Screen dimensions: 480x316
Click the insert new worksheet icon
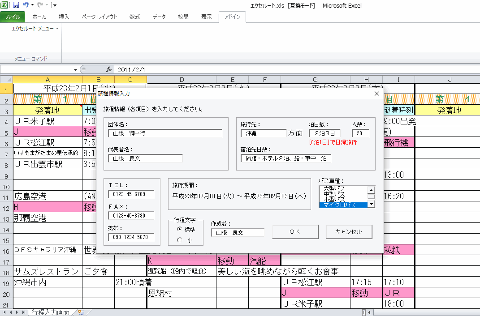(x=81, y=312)
